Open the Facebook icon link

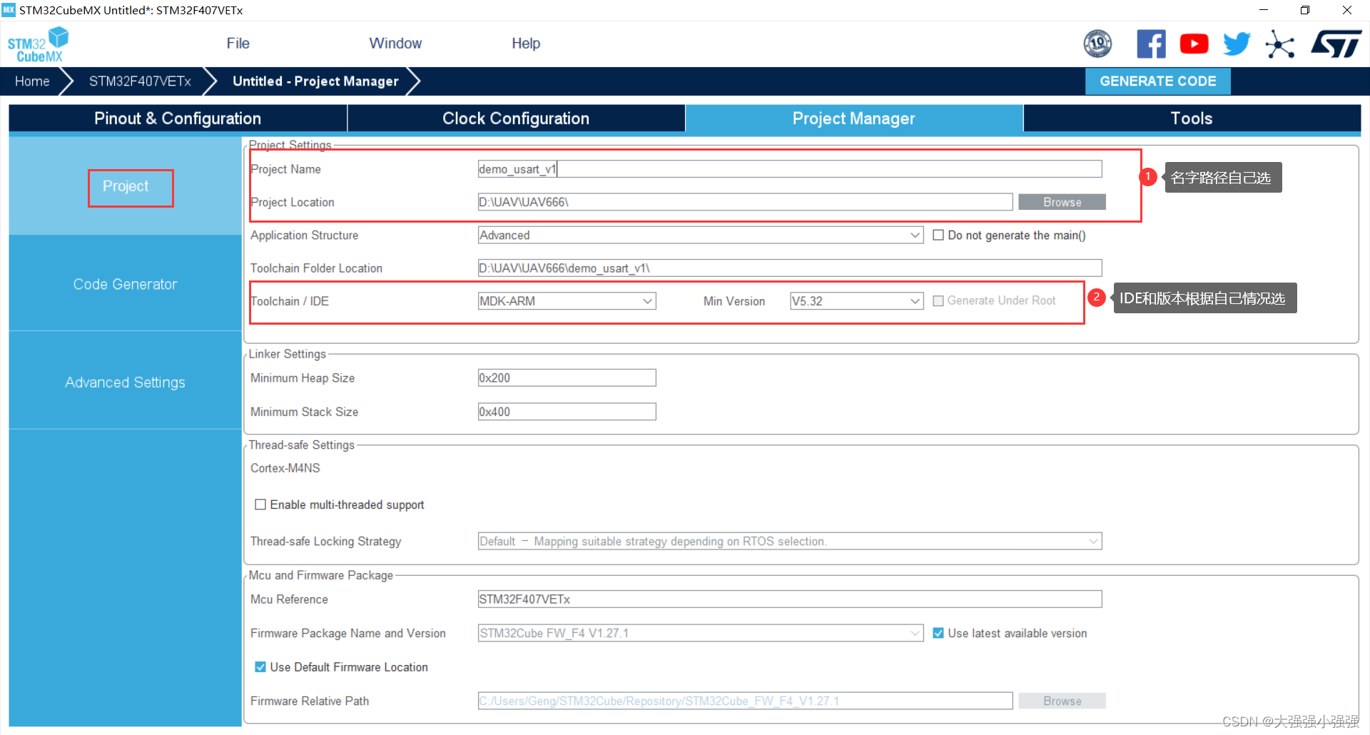1151,44
